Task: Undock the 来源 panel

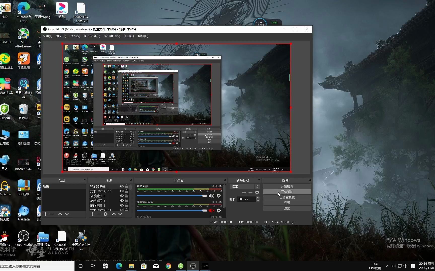Action: pos(131,180)
